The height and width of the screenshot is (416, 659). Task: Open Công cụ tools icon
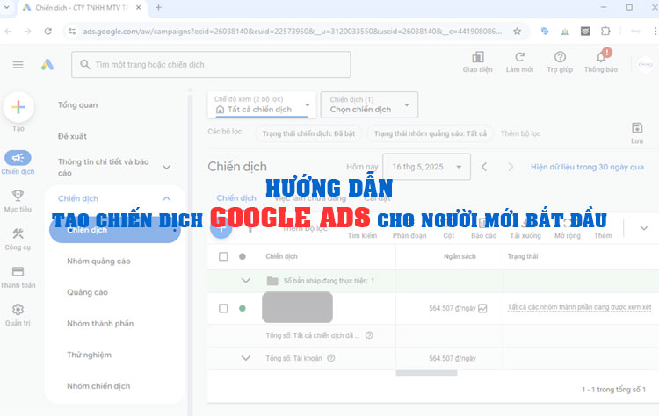[x=18, y=233]
